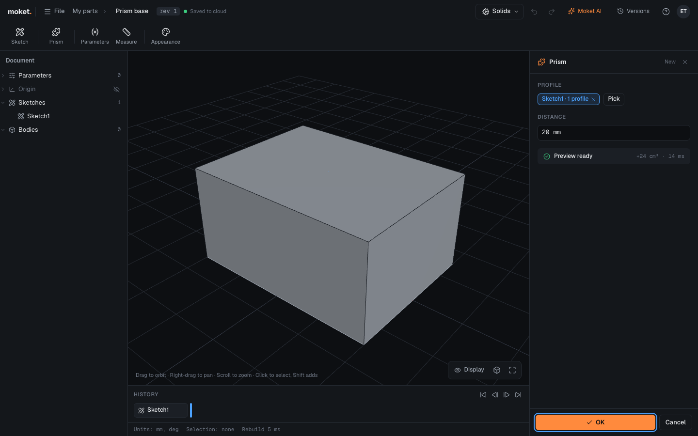Collapse the Sketches tree node
Viewport: 698px width, 436px height.
coord(3,103)
